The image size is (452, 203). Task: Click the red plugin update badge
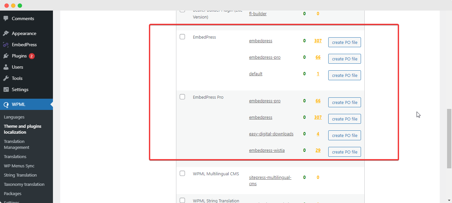click(32, 56)
